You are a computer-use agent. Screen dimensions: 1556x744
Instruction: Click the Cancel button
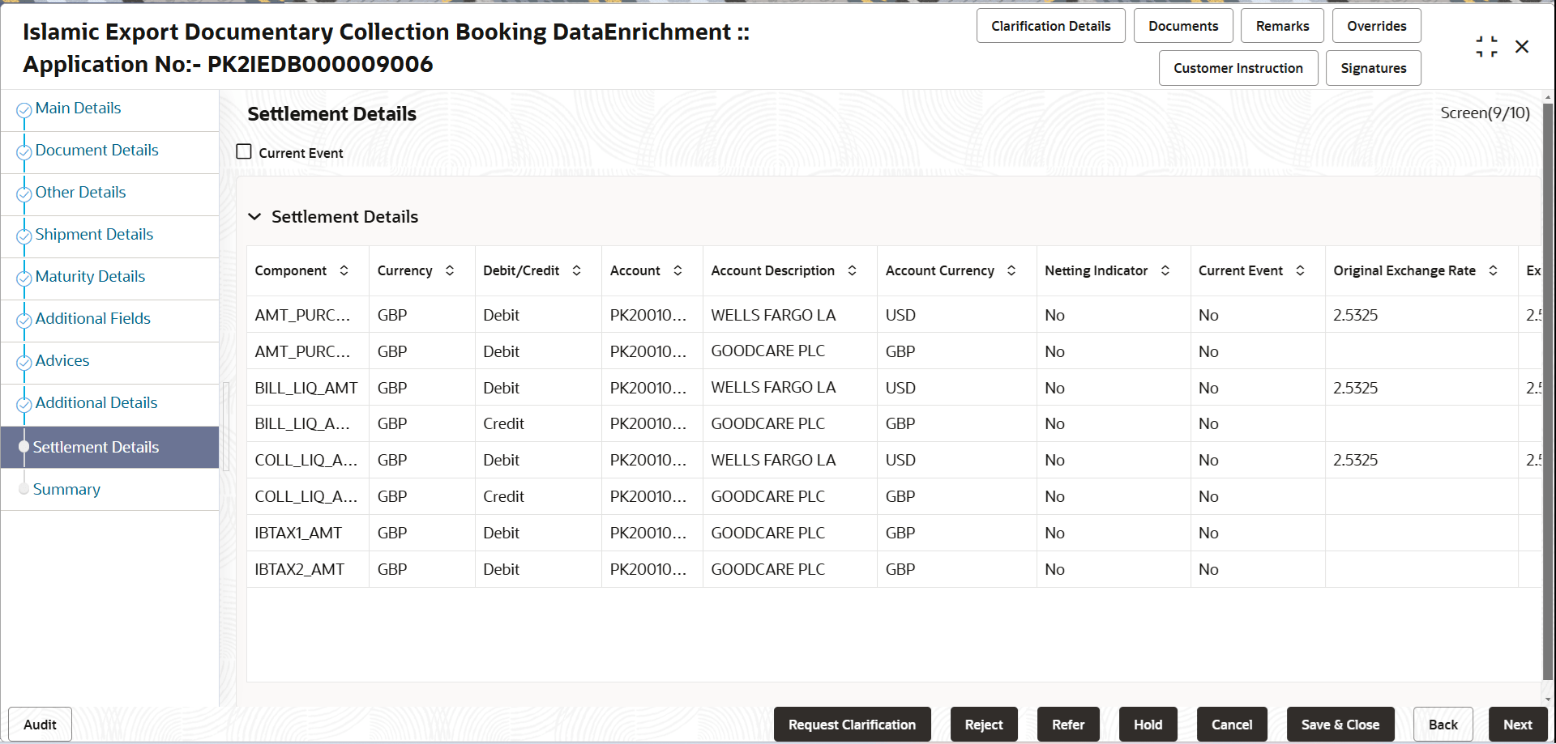tap(1232, 725)
